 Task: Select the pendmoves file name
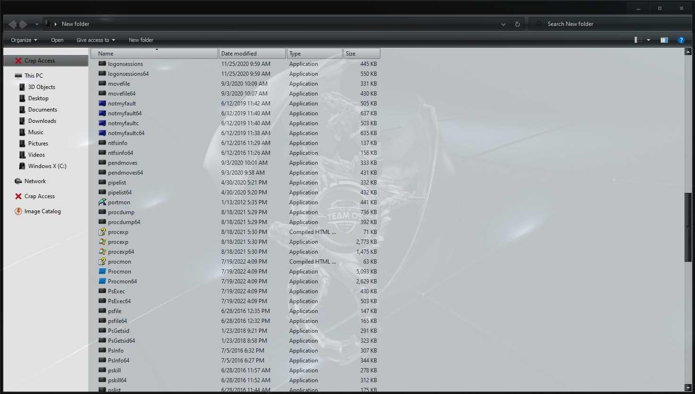(x=123, y=163)
